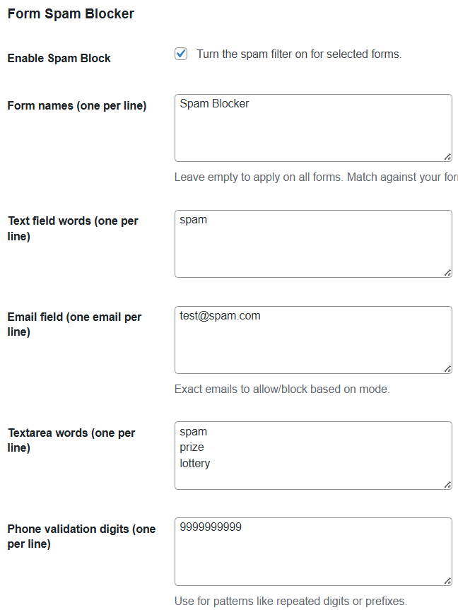Place cursor on the 'prize' line

[192, 447]
